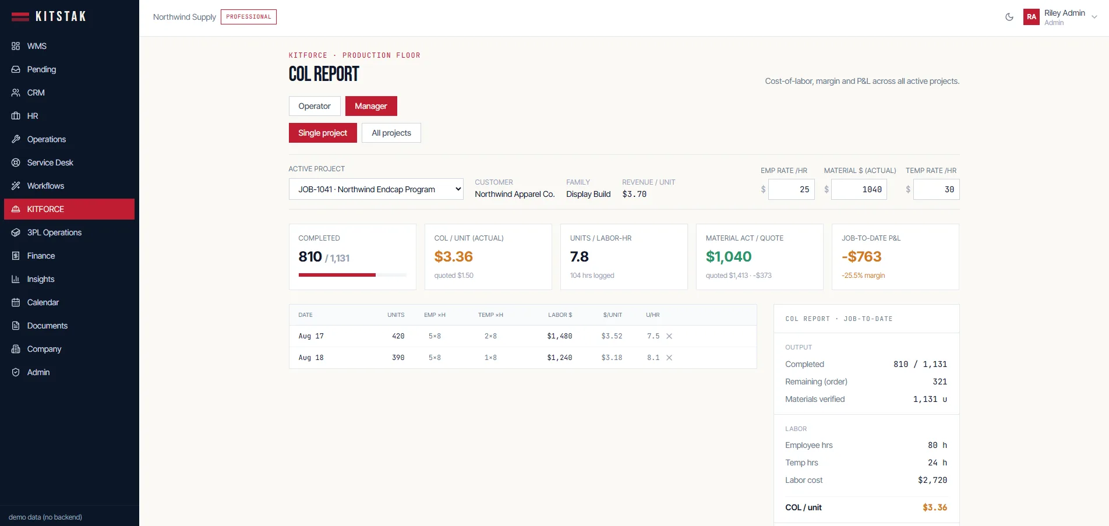
Task: Click the Calendar icon in sidebar
Action: click(x=16, y=302)
